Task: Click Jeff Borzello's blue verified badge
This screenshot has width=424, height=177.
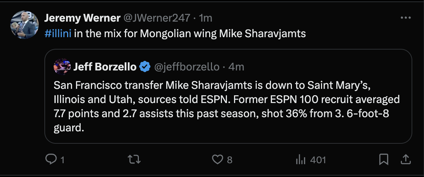Action: tap(144, 66)
